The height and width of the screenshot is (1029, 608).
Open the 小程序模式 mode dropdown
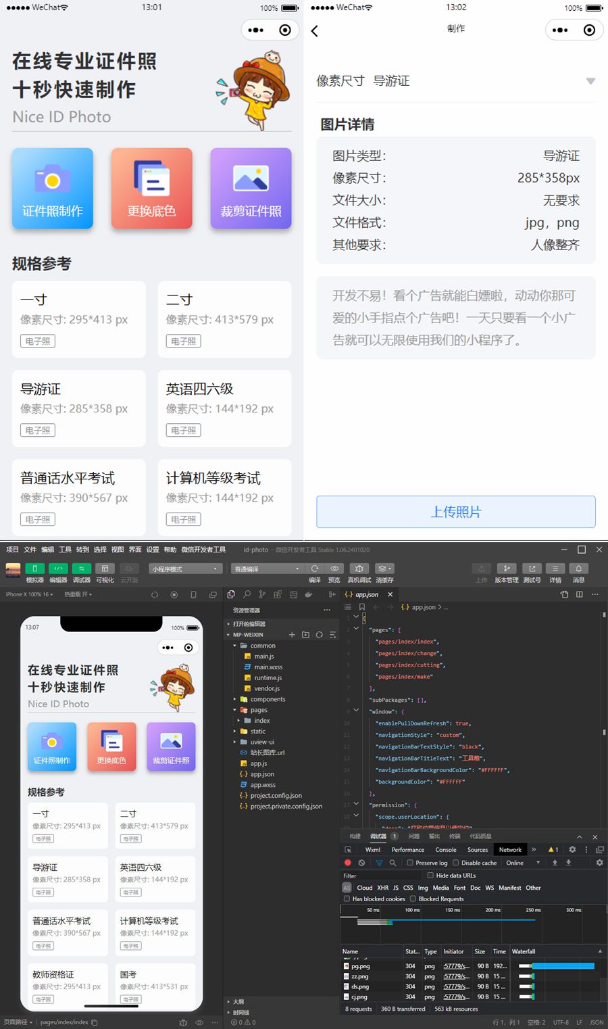tap(185, 569)
